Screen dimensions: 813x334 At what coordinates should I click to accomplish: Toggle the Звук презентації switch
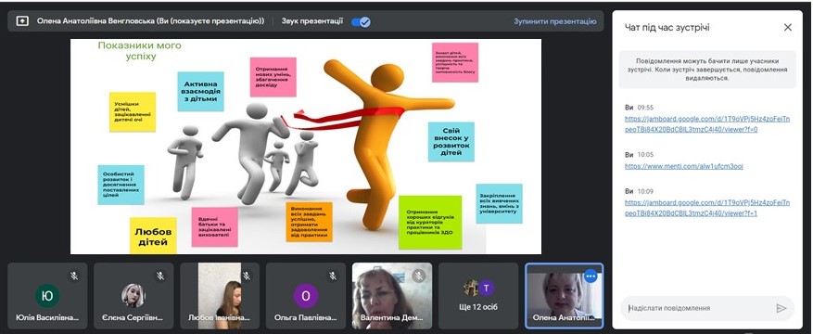(x=361, y=21)
